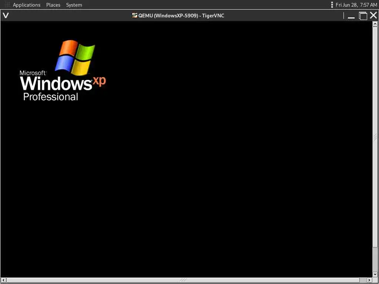Screen dimensions: 379x284
Task: Open the Places menu
Action: [x=53, y=5]
